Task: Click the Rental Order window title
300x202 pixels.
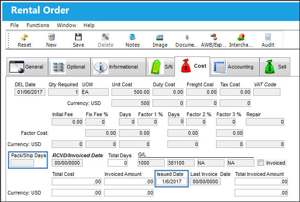Action: [40, 10]
